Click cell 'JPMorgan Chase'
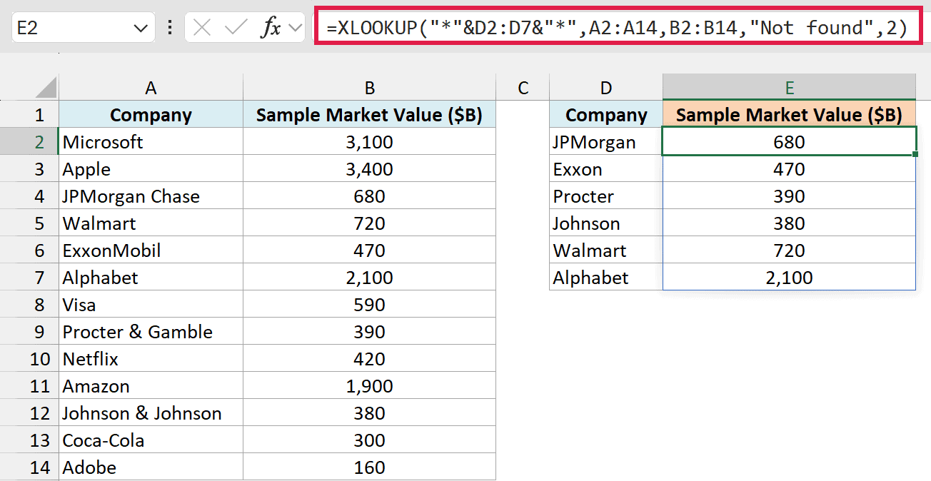This screenshot has height=481, width=931. 151,196
